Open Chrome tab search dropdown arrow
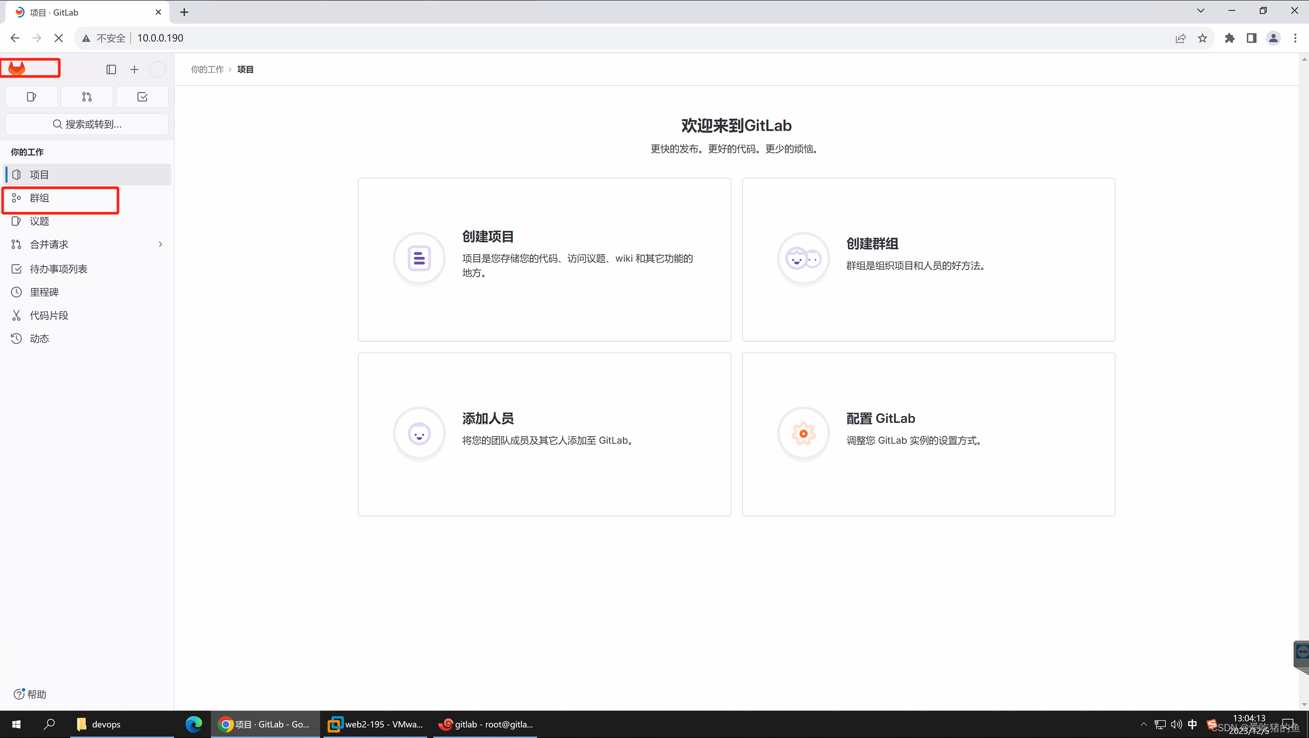 coord(1201,10)
